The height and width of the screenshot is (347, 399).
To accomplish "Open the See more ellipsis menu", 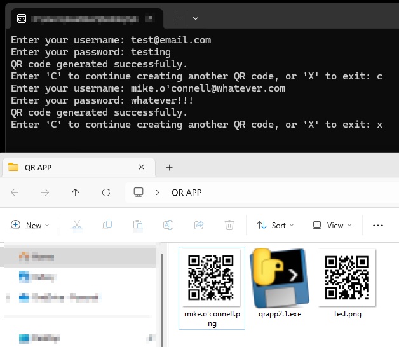I will tap(378, 226).
